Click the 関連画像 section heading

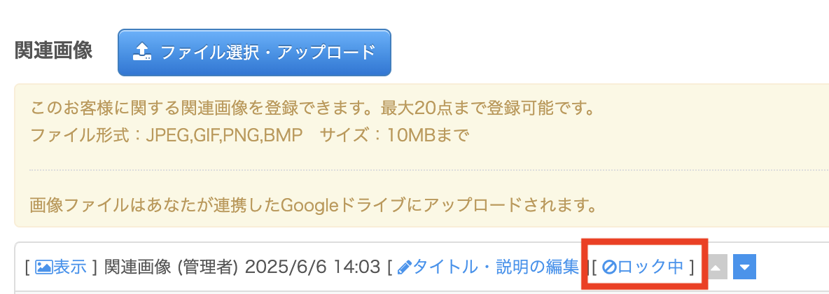tap(53, 52)
